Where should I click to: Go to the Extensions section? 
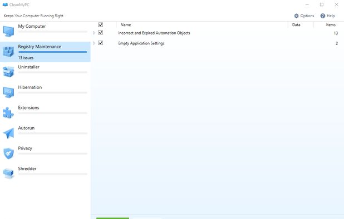coord(28,108)
